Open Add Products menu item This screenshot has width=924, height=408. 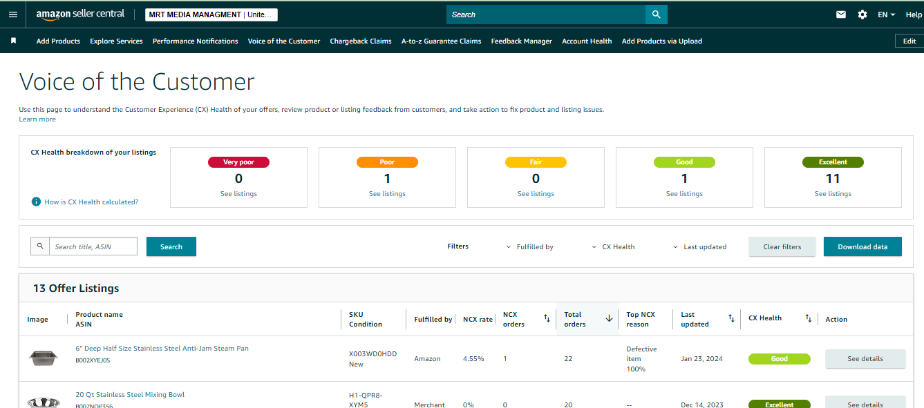pyautogui.click(x=58, y=41)
